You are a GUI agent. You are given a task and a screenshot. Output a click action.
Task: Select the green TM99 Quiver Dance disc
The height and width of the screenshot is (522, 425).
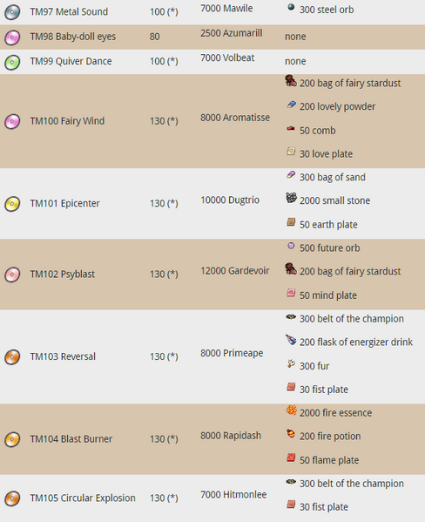coord(12,62)
